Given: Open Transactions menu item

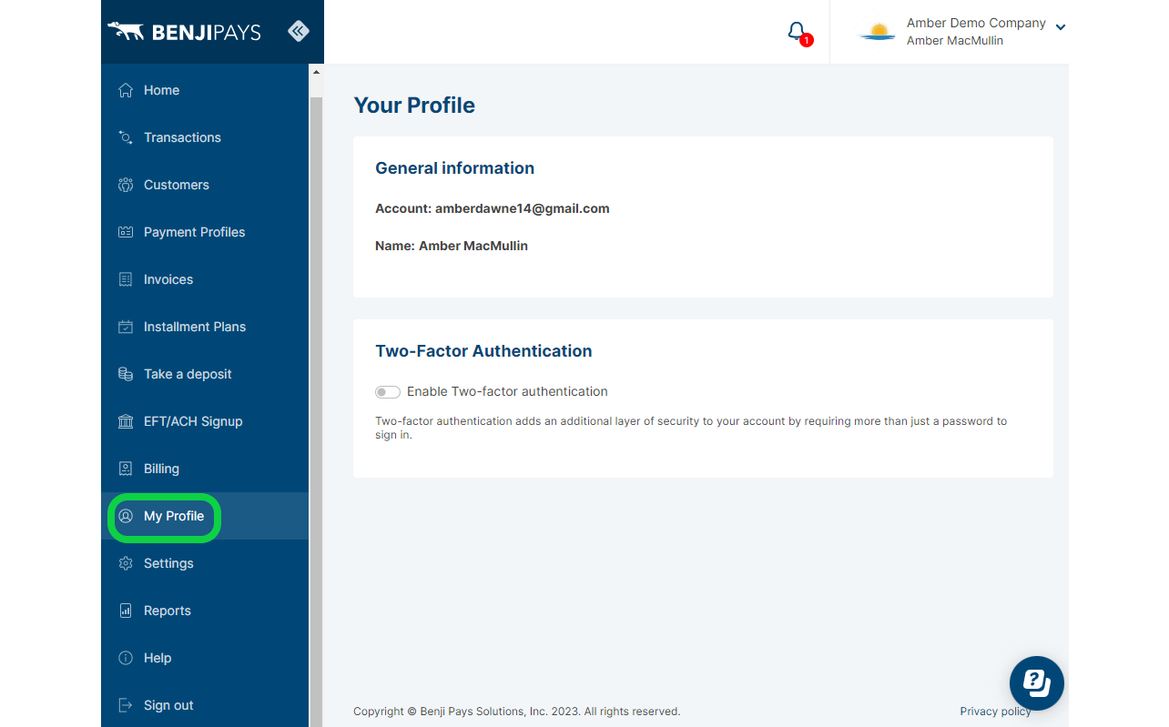Looking at the screenshot, I should [205, 137].
